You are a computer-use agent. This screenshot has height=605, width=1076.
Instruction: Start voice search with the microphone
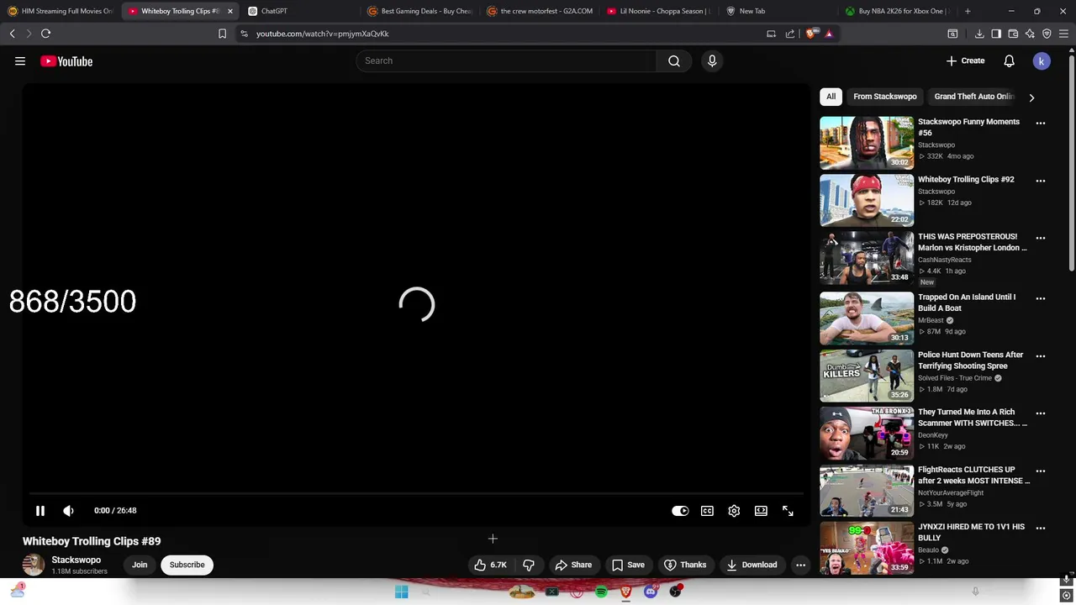click(712, 60)
